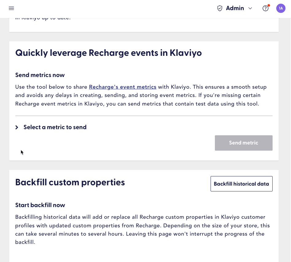
Task: Click the Send metric button
Action: point(244,143)
